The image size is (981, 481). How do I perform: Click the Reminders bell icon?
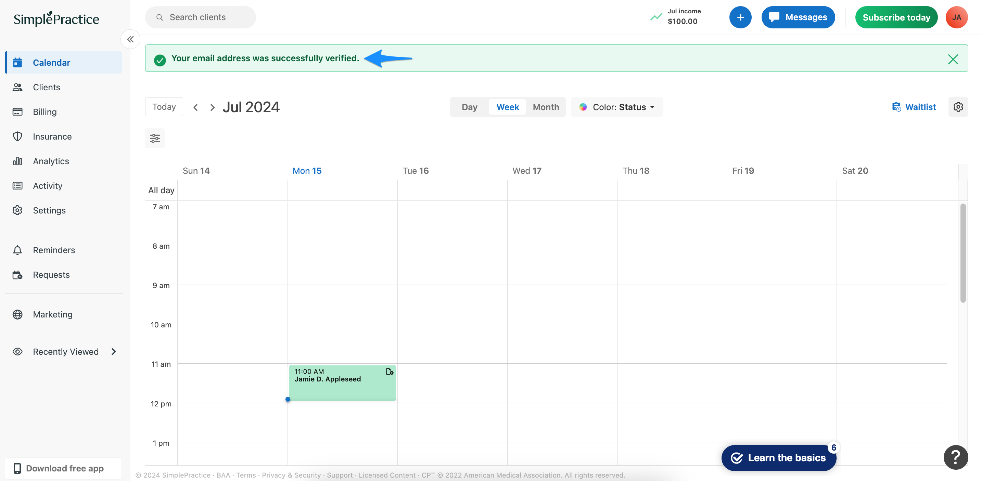click(17, 250)
